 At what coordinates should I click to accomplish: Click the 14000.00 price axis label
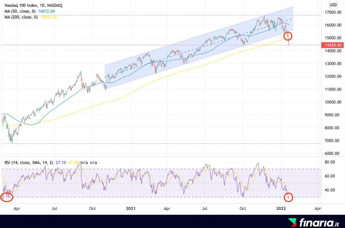tap(333, 51)
